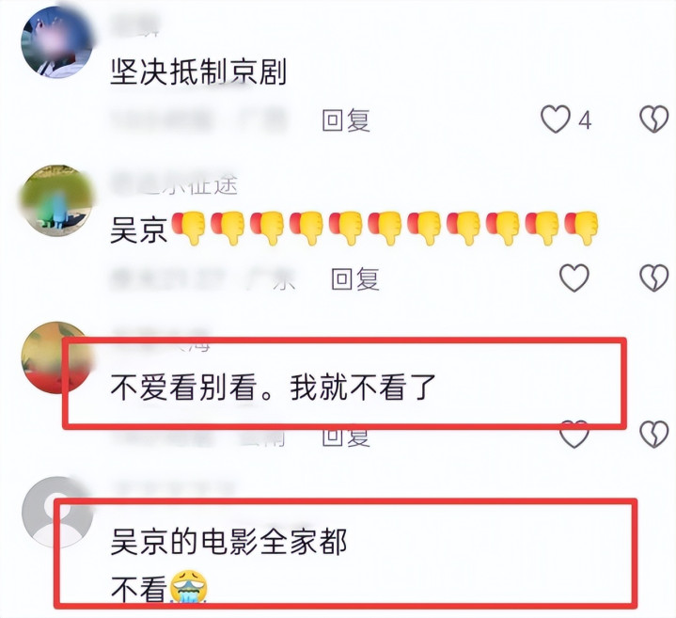Open second commenter's green avatar
Image resolution: width=676 pixels, height=618 pixels.
(x=57, y=199)
